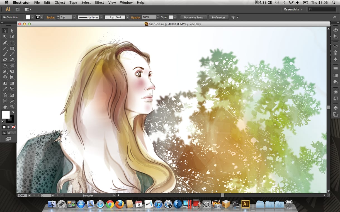Open the Stroke color dropdown in Control bar
The width and height of the screenshot is (340, 212).
(42, 17)
